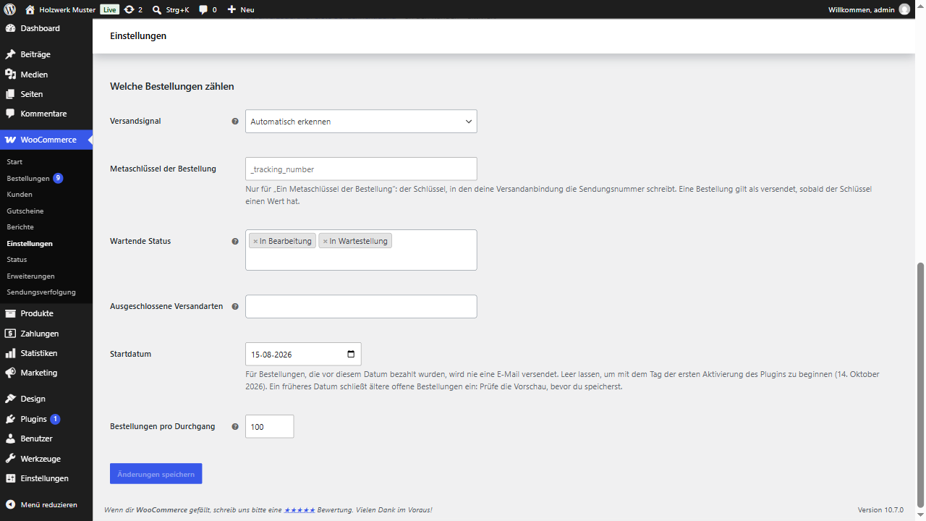The height and width of the screenshot is (521, 926).
Task: Show help tip for Wartende Status
Action: [235, 242]
